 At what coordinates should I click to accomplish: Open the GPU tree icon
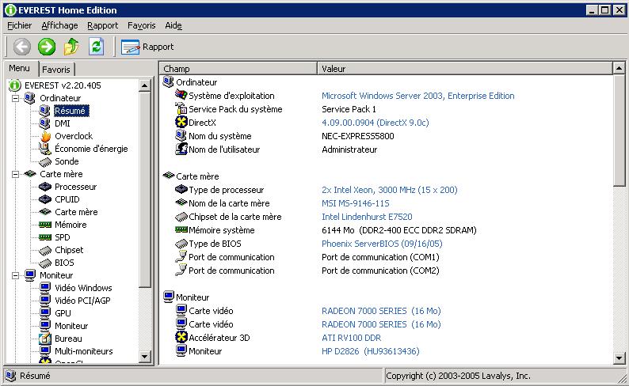coord(45,312)
